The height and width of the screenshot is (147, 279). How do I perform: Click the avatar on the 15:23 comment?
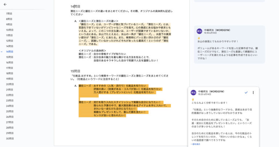point(193,93)
